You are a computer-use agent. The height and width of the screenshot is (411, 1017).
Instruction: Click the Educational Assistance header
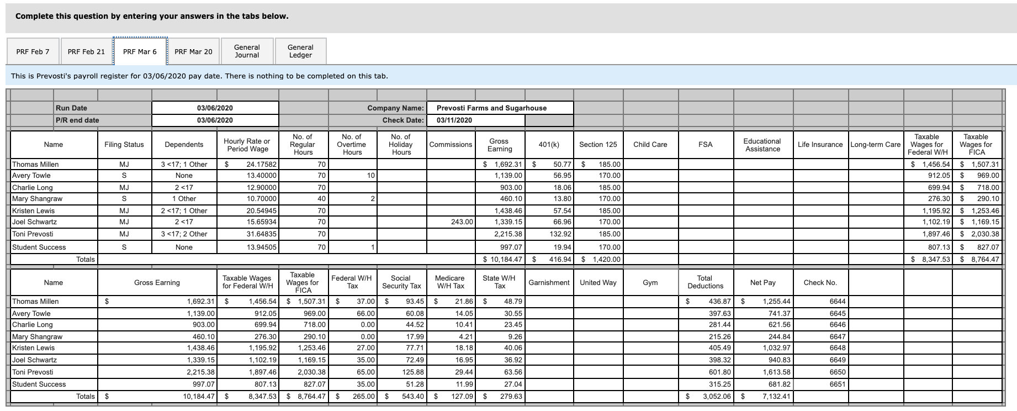tap(763, 145)
